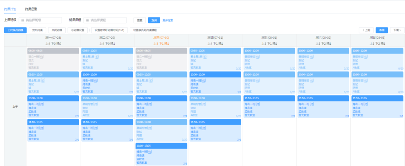Click 约 badge in Wednesday 10:00 暑期托管 card
The width and height of the screenshot is (405, 166).
click(150, 128)
